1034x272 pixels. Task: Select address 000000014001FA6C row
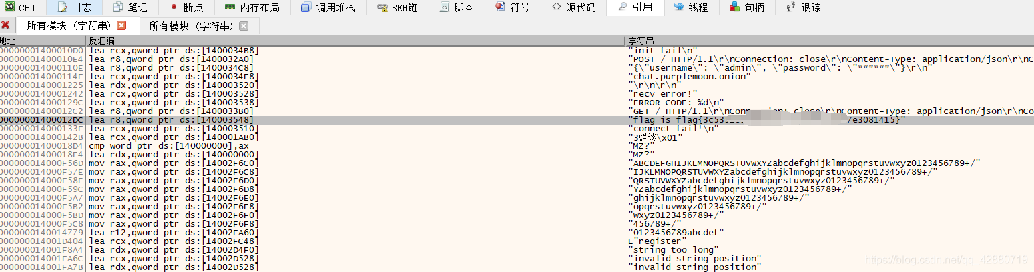(517, 258)
